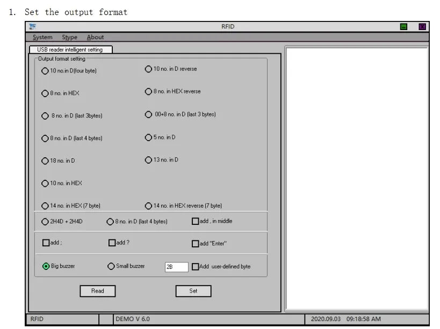Choose 8 no. in HEX reverse format

coord(148,92)
